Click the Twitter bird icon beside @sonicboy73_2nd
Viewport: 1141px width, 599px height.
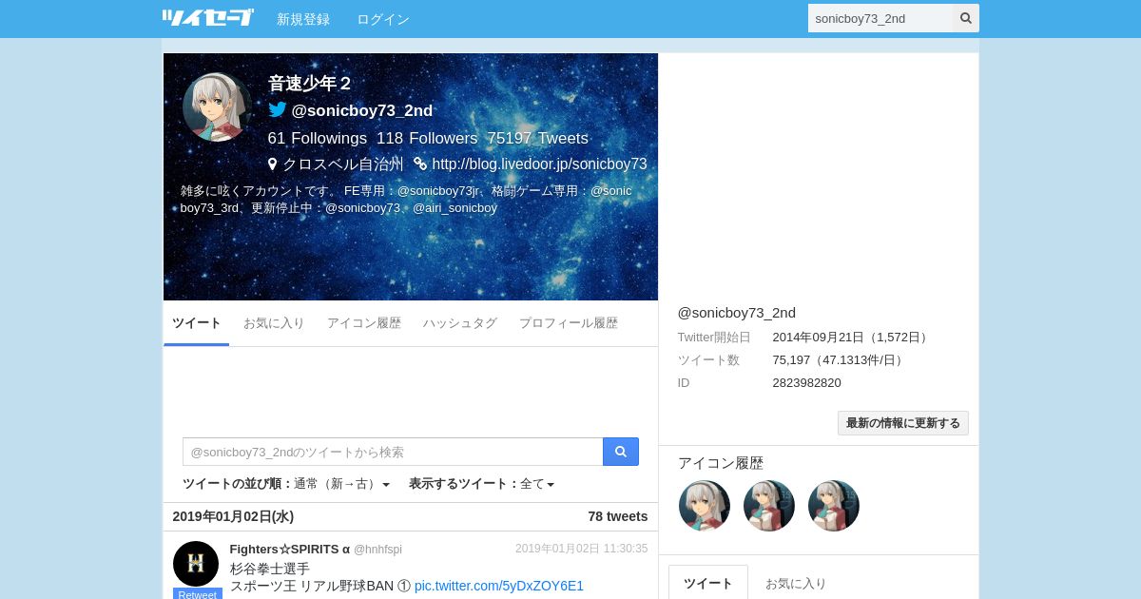click(x=278, y=109)
